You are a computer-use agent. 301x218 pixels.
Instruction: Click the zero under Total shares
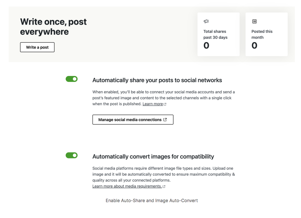tap(206, 45)
